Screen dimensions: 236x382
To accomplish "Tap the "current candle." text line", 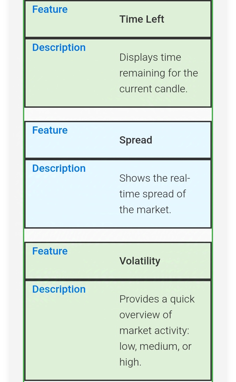I will coord(153,89).
